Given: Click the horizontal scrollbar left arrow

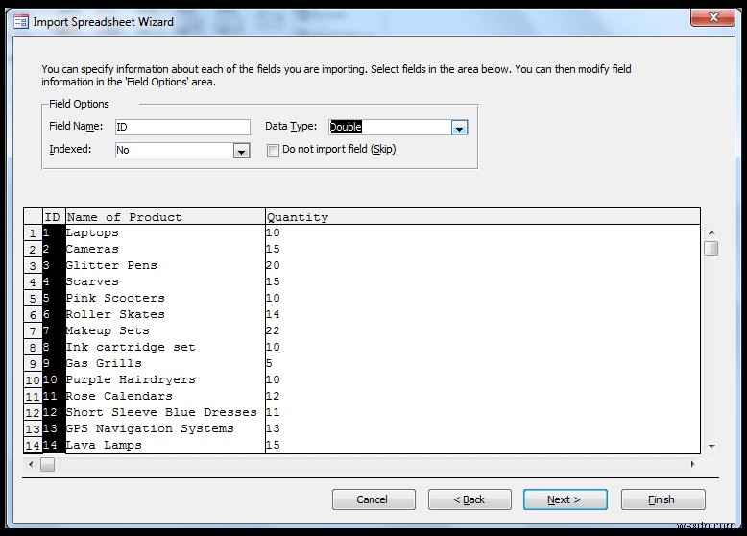Looking at the screenshot, I should pos(31,464).
